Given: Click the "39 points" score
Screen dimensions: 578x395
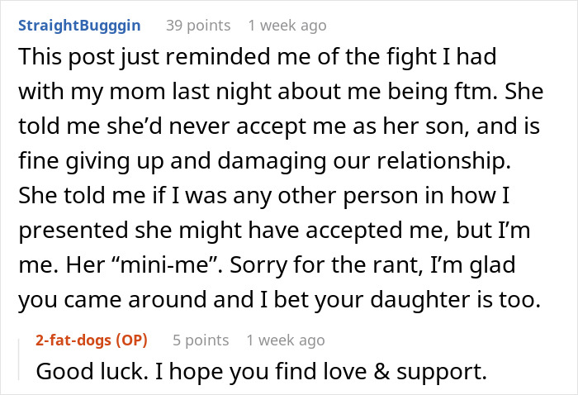Looking at the screenshot, I should 198,26.
